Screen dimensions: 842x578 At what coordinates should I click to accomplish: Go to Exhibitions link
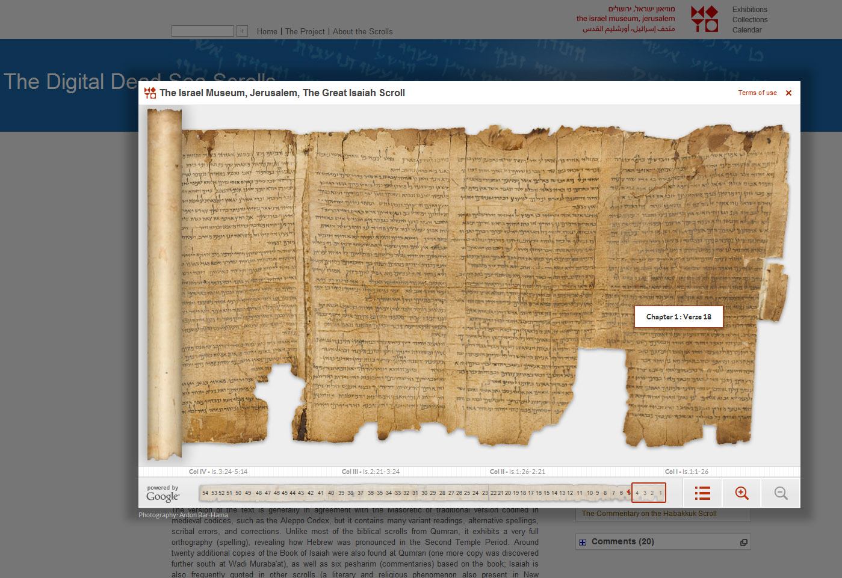pyautogui.click(x=749, y=10)
